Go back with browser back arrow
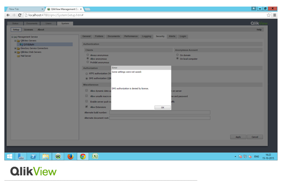The height and width of the screenshot is (181, 285). click(x=8, y=15)
